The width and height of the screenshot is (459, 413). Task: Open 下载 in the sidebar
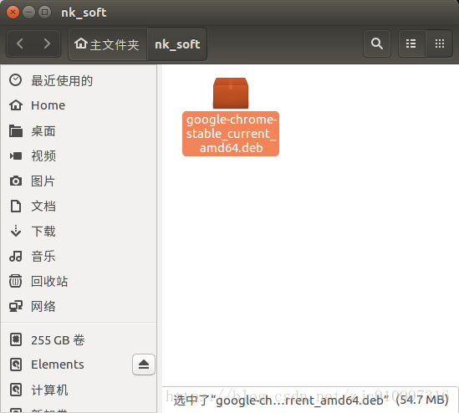pos(79,231)
